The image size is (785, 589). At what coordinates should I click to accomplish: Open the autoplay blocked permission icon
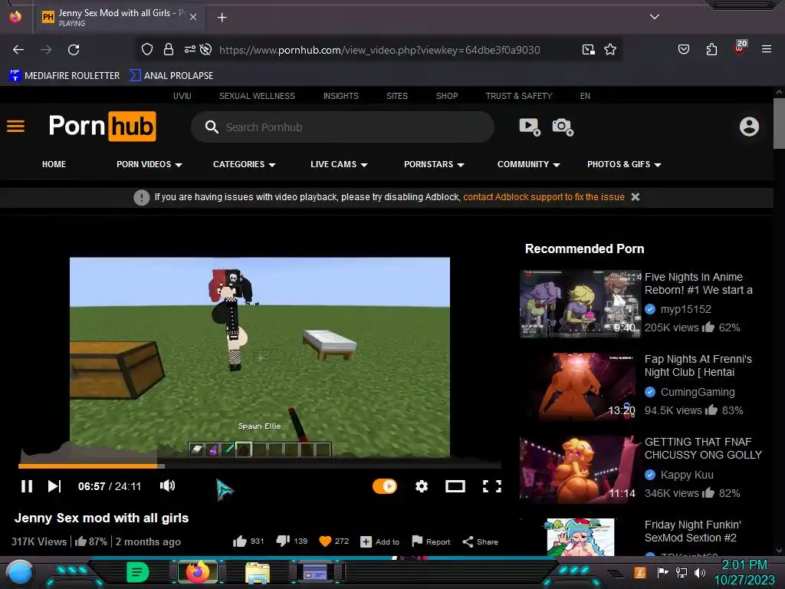pos(205,49)
